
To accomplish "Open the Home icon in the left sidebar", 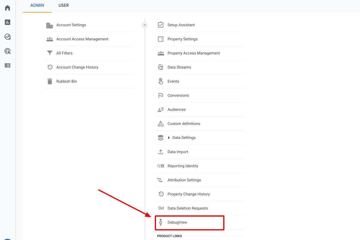I will pos(7,7).
